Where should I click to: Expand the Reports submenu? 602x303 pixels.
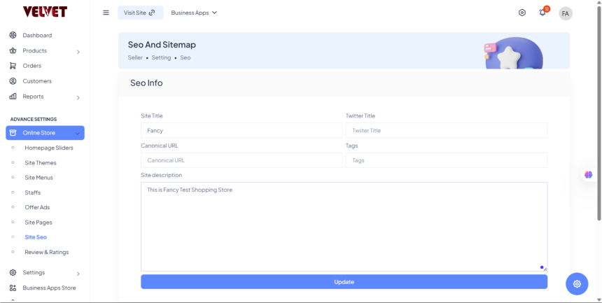[78, 97]
